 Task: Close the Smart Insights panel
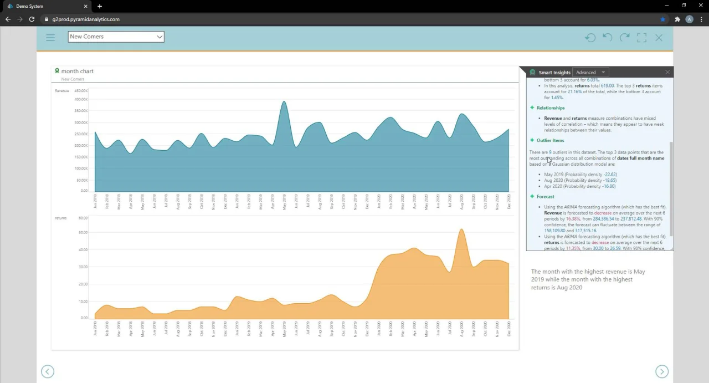pos(667,72)
